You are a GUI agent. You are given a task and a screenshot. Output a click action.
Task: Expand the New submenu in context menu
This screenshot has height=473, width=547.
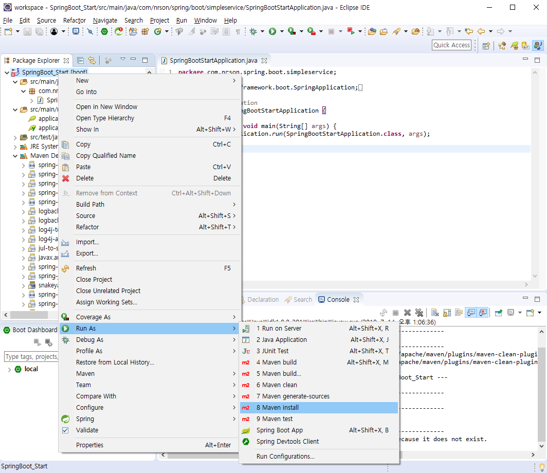click(150, 81)
